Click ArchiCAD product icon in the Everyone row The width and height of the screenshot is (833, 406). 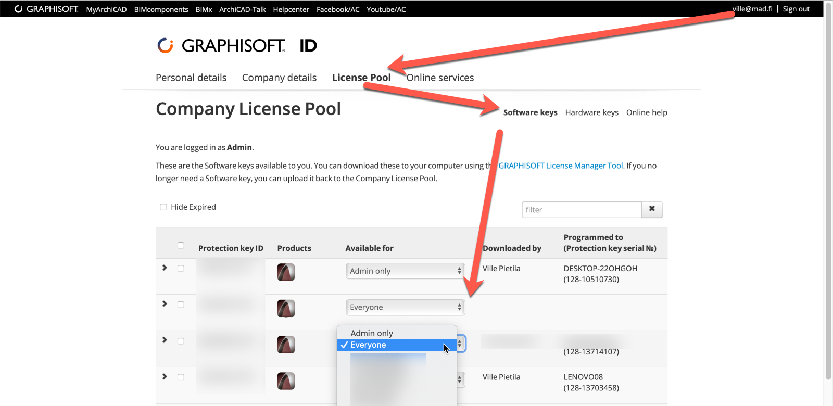click(x=286, y=309)
